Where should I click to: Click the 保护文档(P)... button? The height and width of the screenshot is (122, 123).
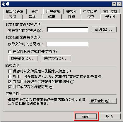click(x=56, y=58)
